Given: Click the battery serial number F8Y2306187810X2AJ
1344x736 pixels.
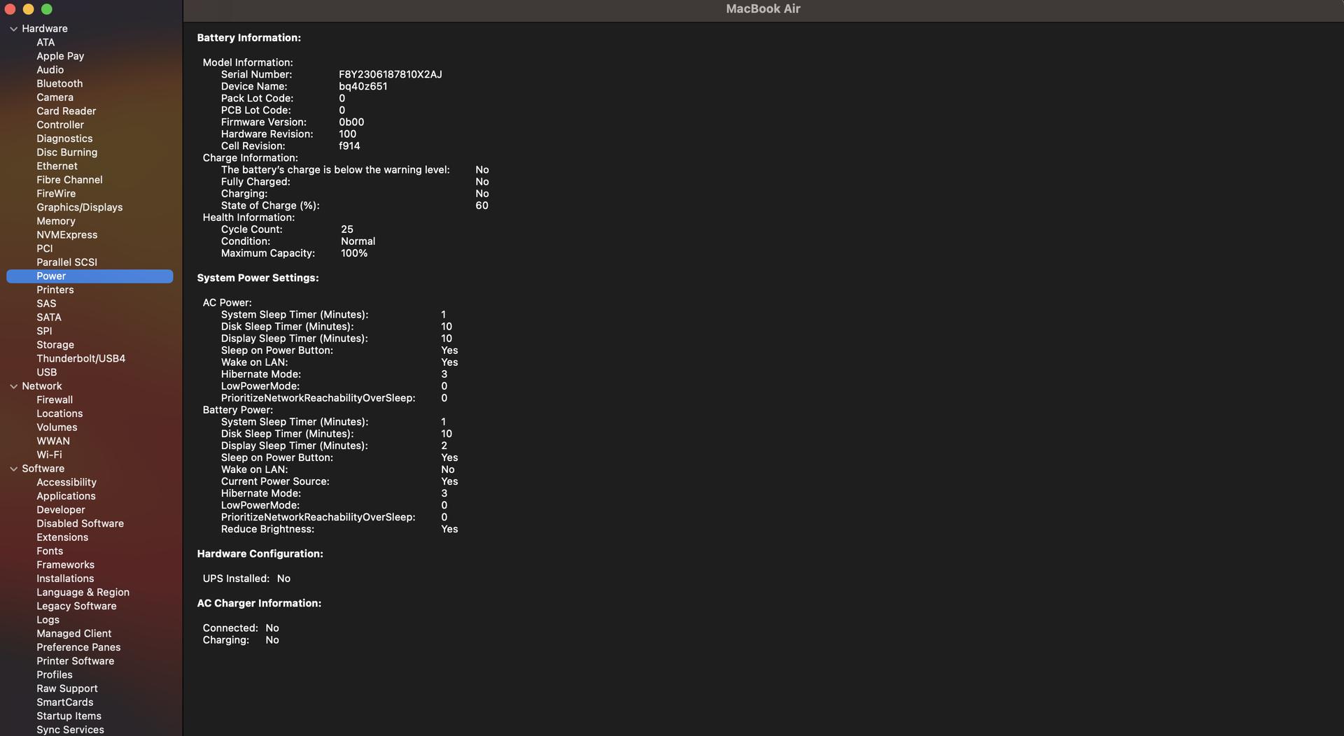Looking at the screenshot, I should (391, 75).
